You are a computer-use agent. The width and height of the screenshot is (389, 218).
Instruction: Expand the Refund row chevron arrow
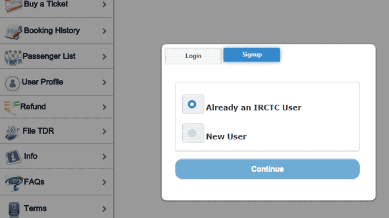coord(104,107)
